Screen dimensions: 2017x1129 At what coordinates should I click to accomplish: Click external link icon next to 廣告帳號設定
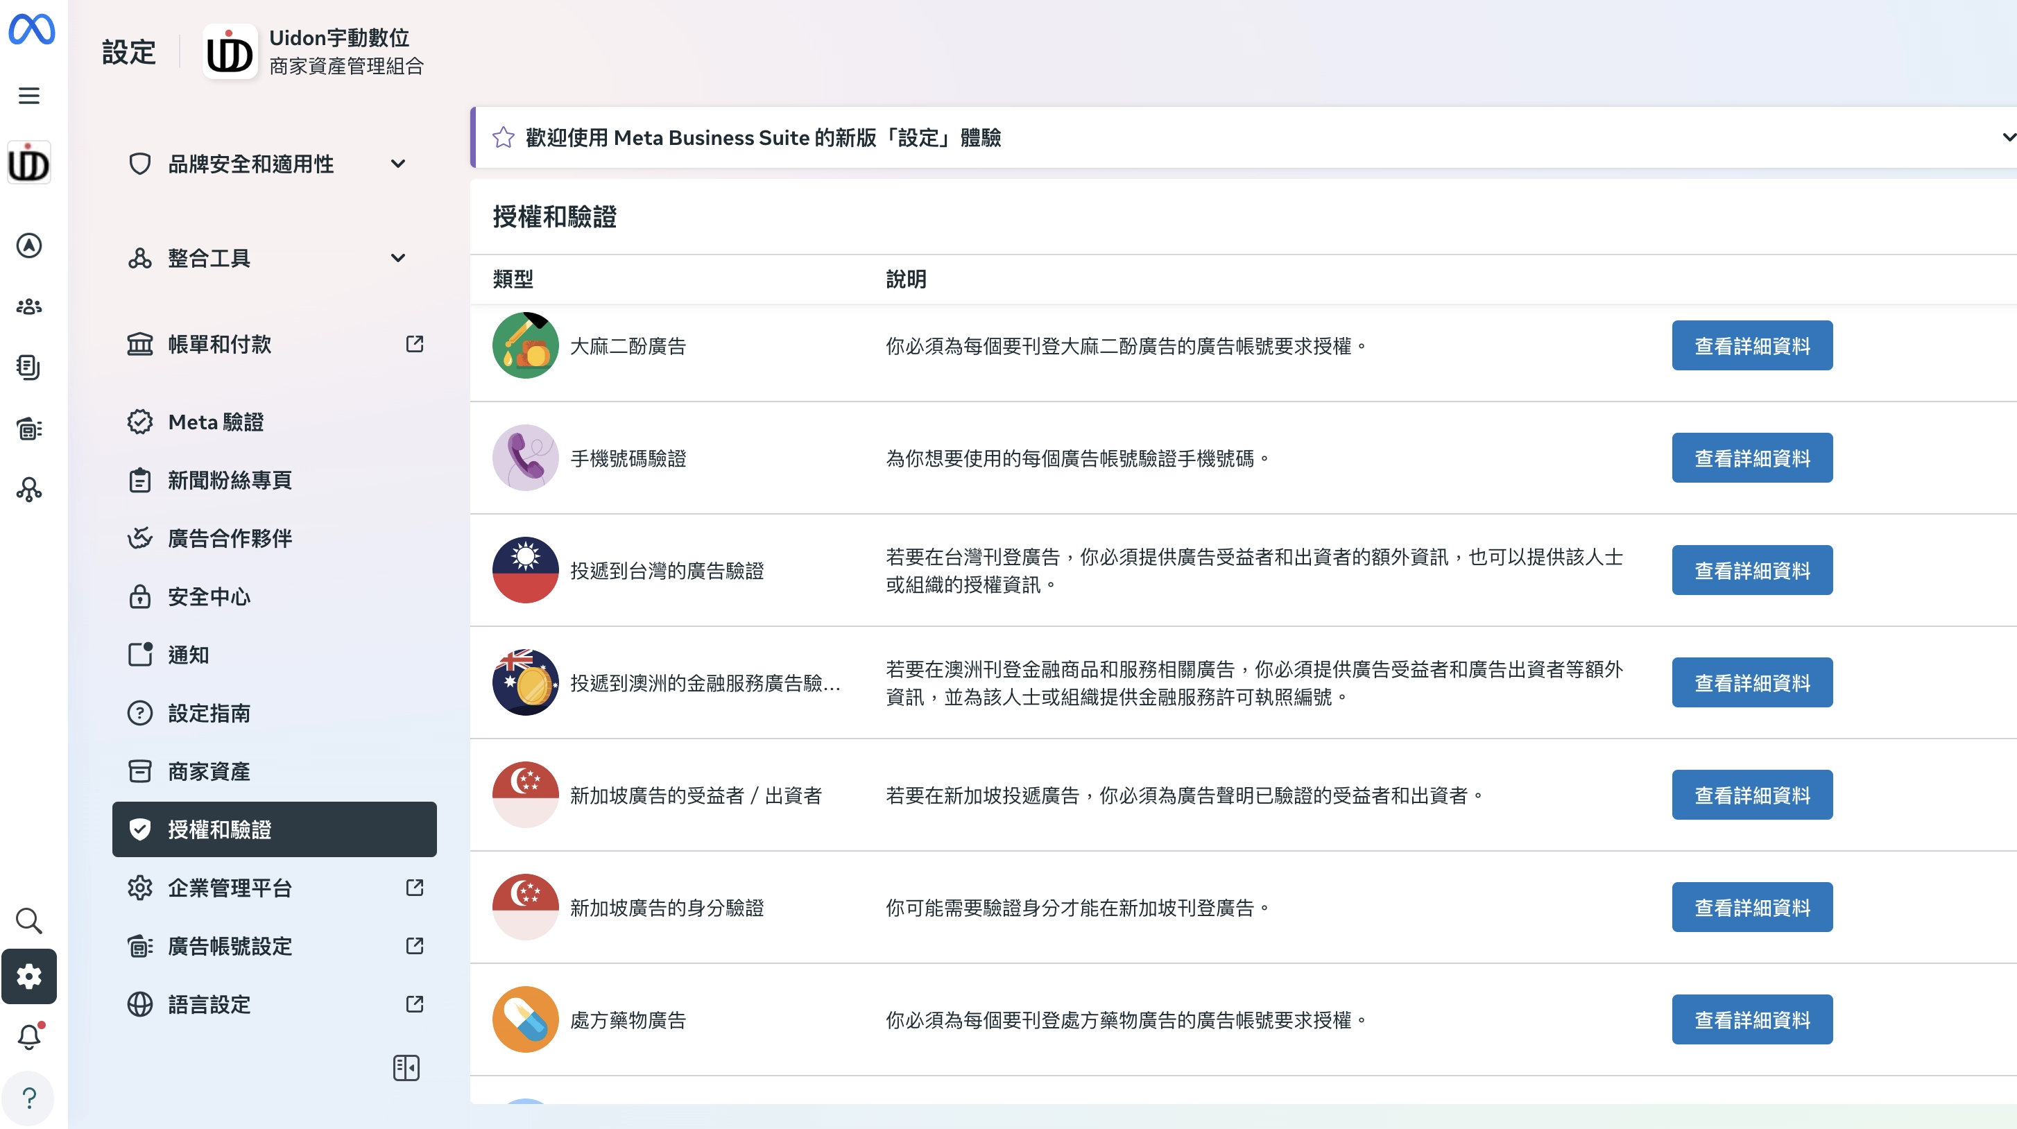click(415, 946)
